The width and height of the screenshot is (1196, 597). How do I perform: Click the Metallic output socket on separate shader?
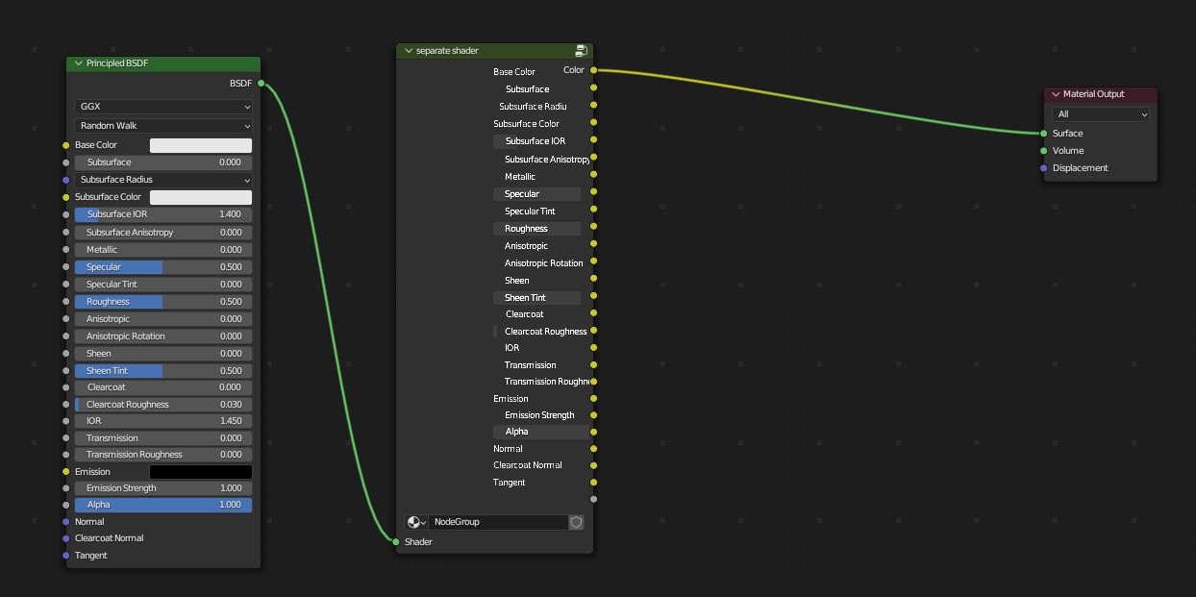[593, 175]
